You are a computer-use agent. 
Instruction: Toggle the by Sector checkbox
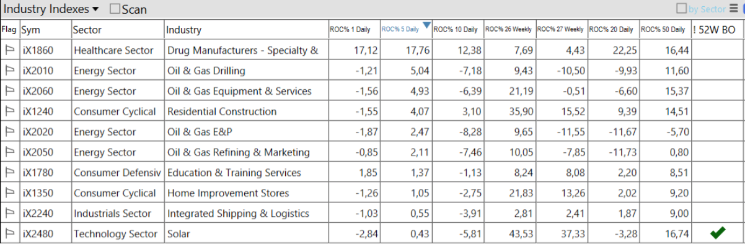(682, 9)
